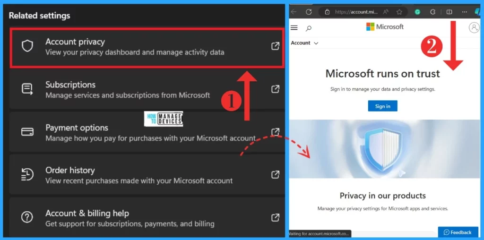The image size is (484, 240).
Task: Add this page to favorites with star icon
Action: (399, 12)
